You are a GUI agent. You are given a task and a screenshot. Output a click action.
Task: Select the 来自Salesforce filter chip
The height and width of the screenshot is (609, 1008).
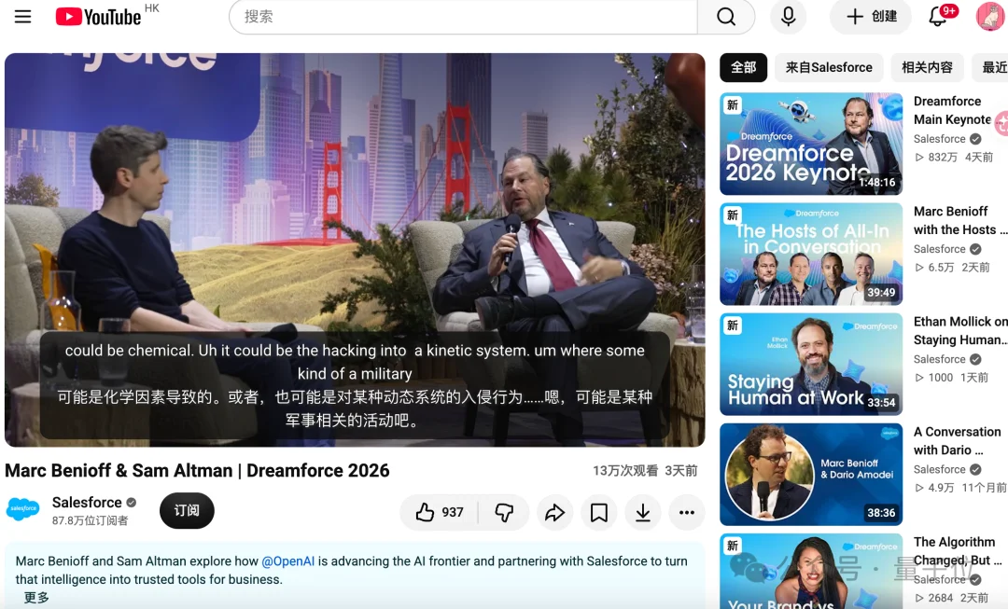pyautogui.click(x=829, y=67)
